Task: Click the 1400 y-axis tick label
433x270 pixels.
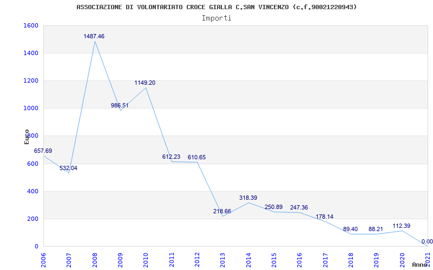Action: point(31,53)
